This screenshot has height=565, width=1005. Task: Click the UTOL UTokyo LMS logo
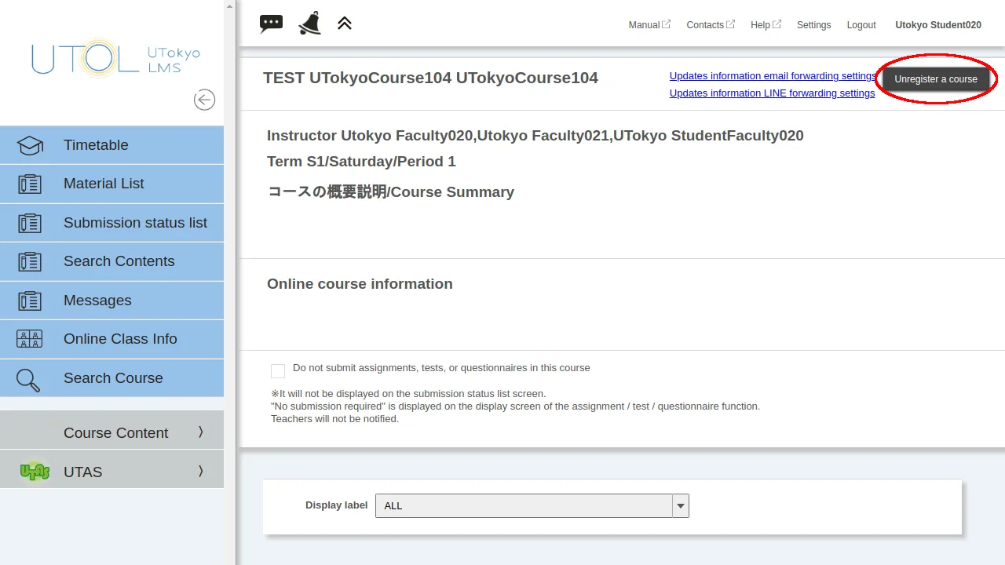[115, 59]
